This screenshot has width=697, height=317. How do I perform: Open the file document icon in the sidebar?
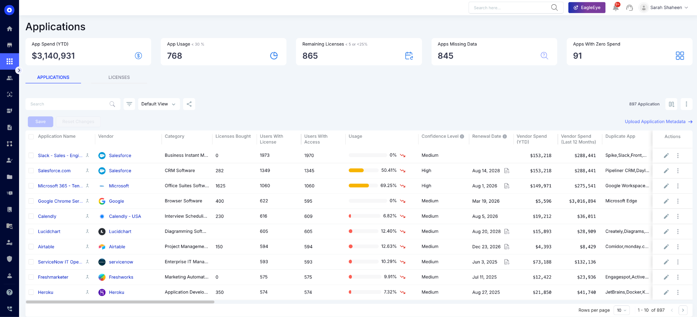[x=10, y=127]
